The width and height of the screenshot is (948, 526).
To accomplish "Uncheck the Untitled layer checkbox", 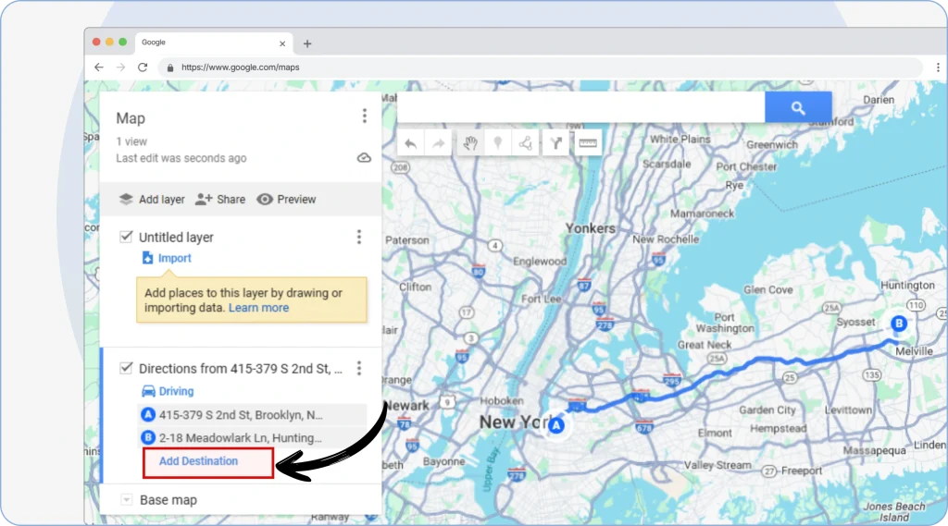I will (x=126, y=237).
